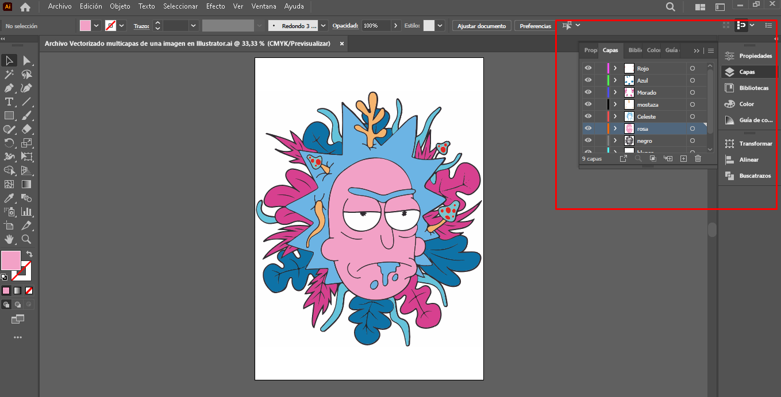Select the Rectangle tool
The image size is (781, 397).
[9, 115]
